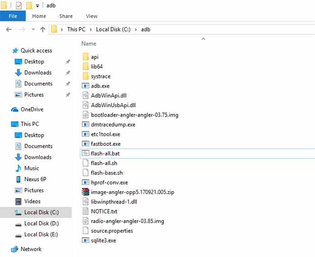Expand chevron after This PC breadcrumb
Image resolution: width=315 pixels, height=257 pixels.
[x=91, y=30]
